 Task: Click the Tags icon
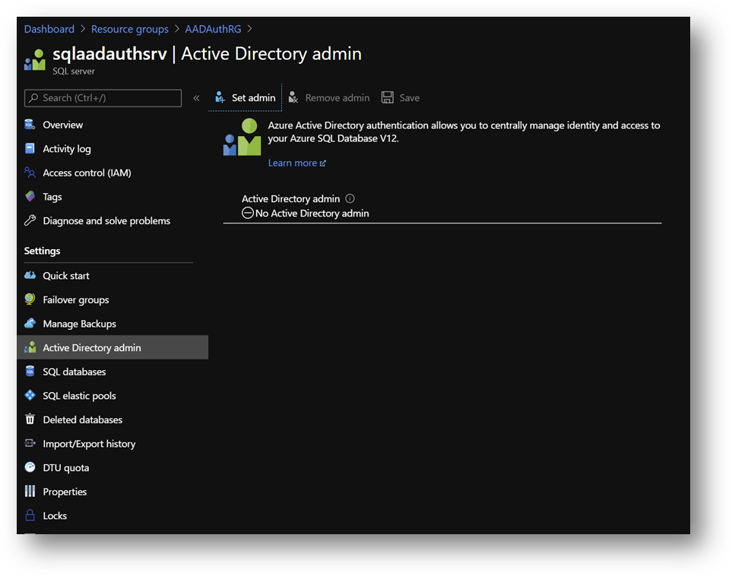pos(30,197)
